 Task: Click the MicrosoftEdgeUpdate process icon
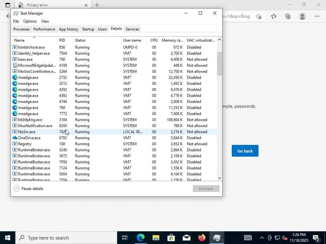(15, 65)
